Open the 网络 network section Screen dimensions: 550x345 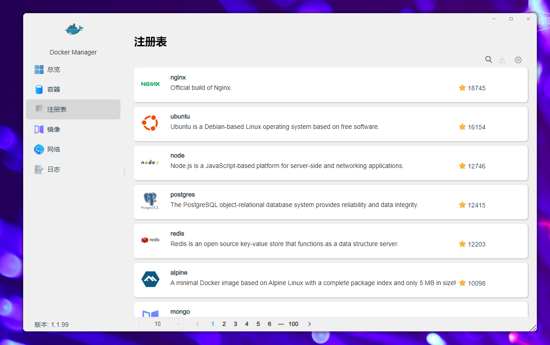(73, 149)
